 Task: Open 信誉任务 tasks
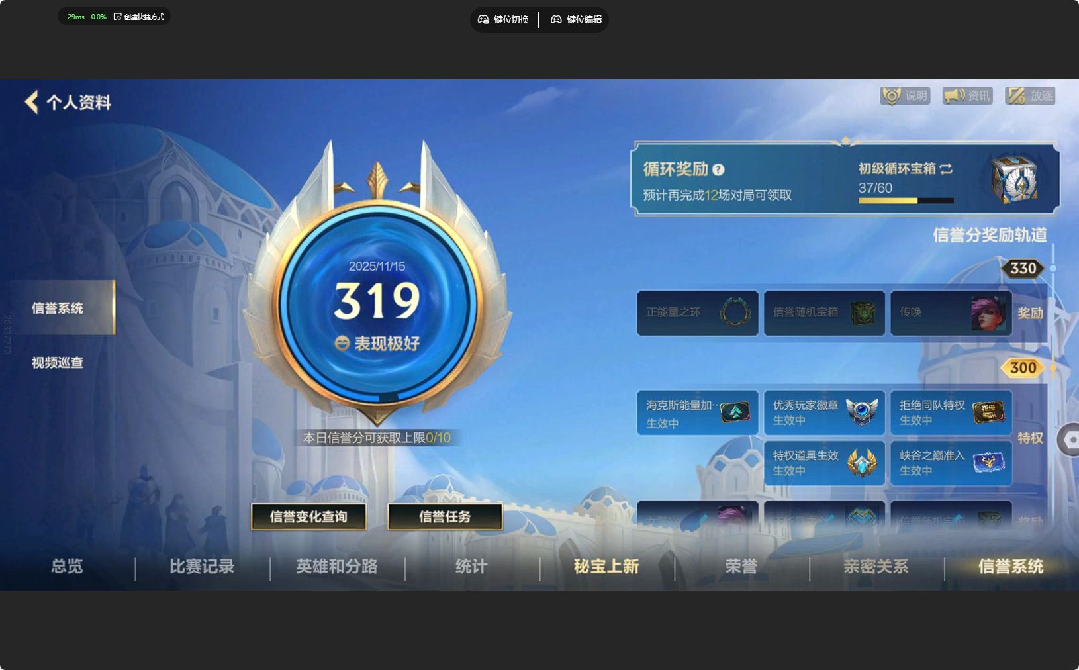[445, 517]
